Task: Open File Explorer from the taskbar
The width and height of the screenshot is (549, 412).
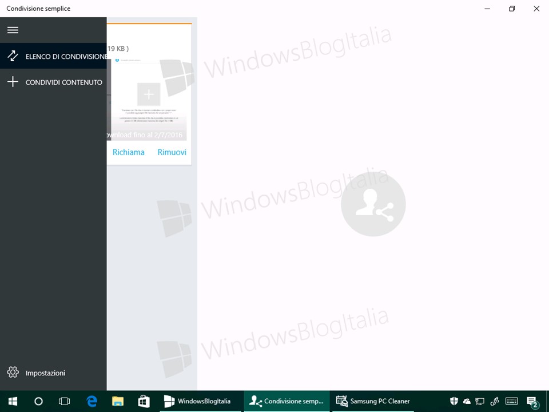Action: pos(118,401)
